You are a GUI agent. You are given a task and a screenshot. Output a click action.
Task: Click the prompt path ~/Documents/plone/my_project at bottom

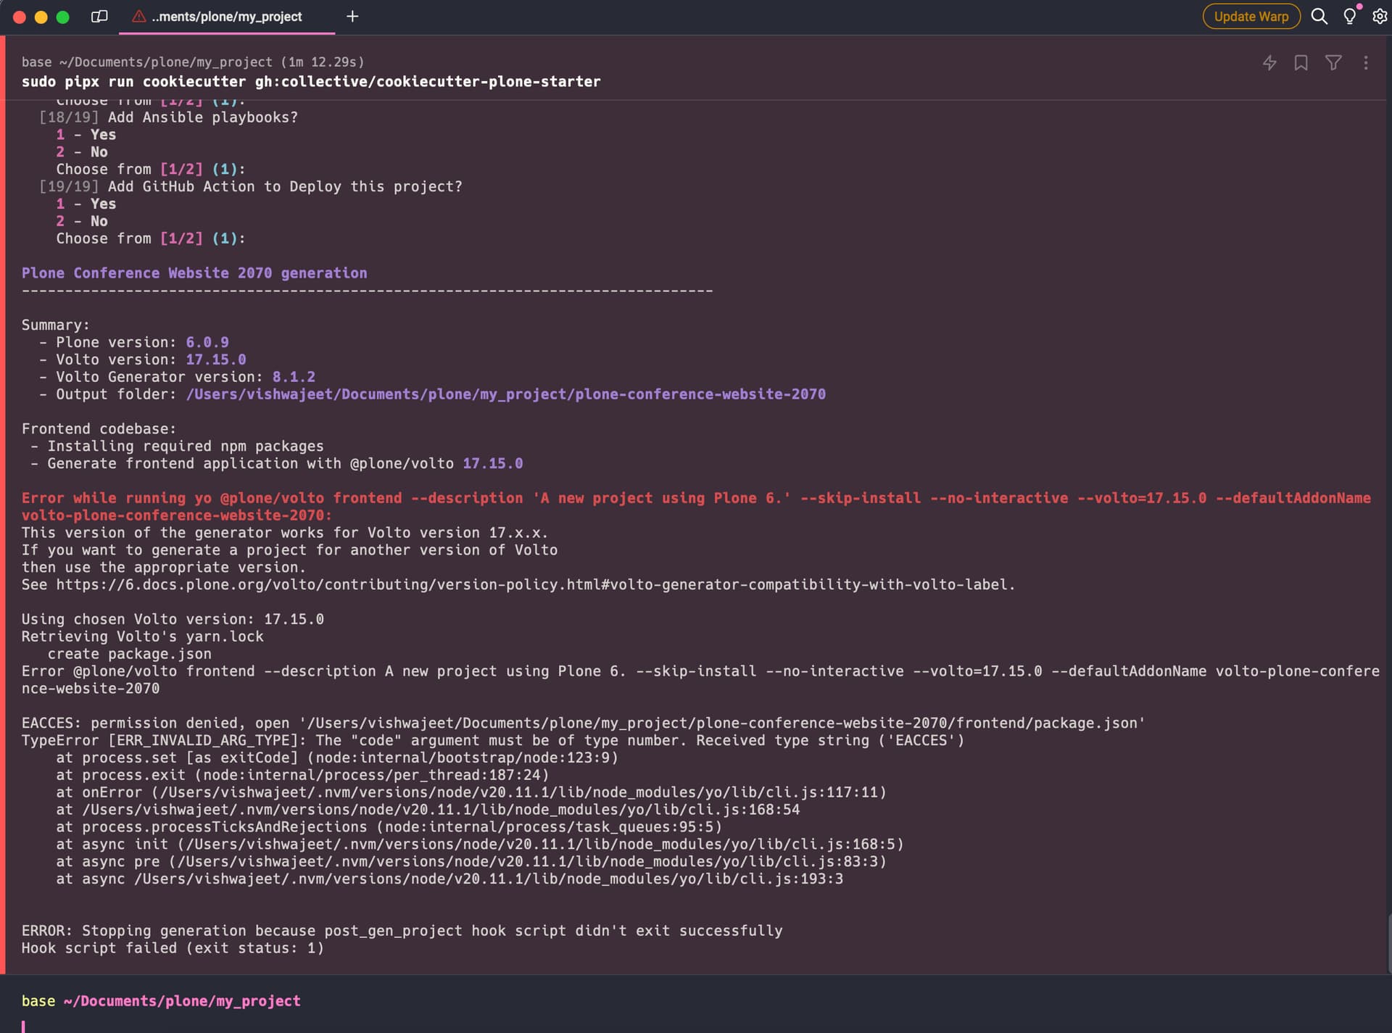[182, 1001]
